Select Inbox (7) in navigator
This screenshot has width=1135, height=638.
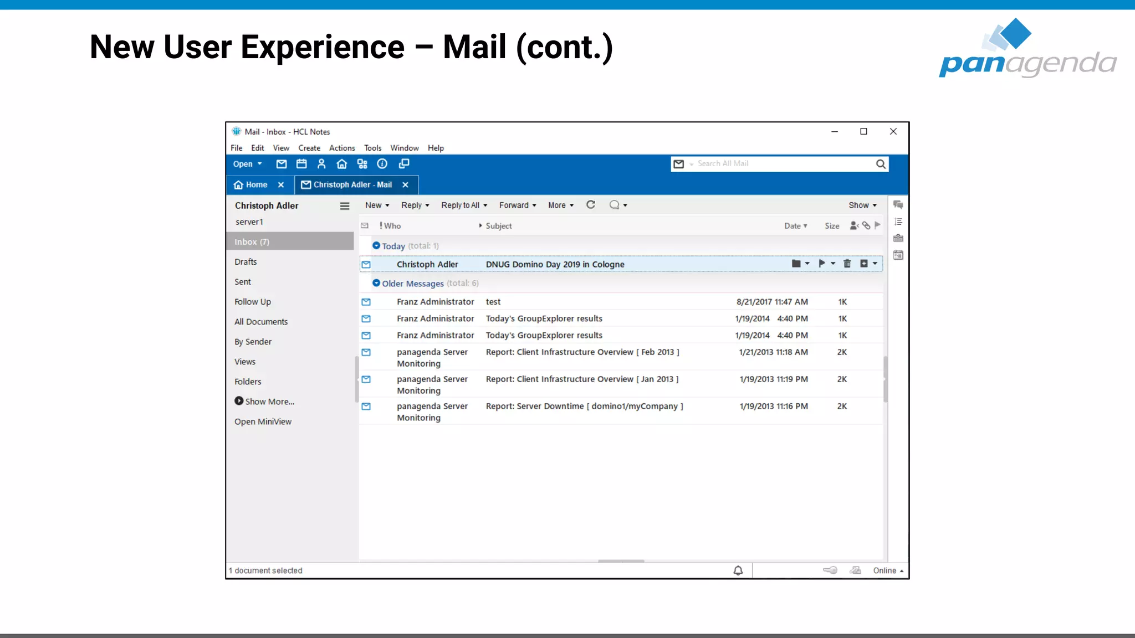click(x=290, y=241)
